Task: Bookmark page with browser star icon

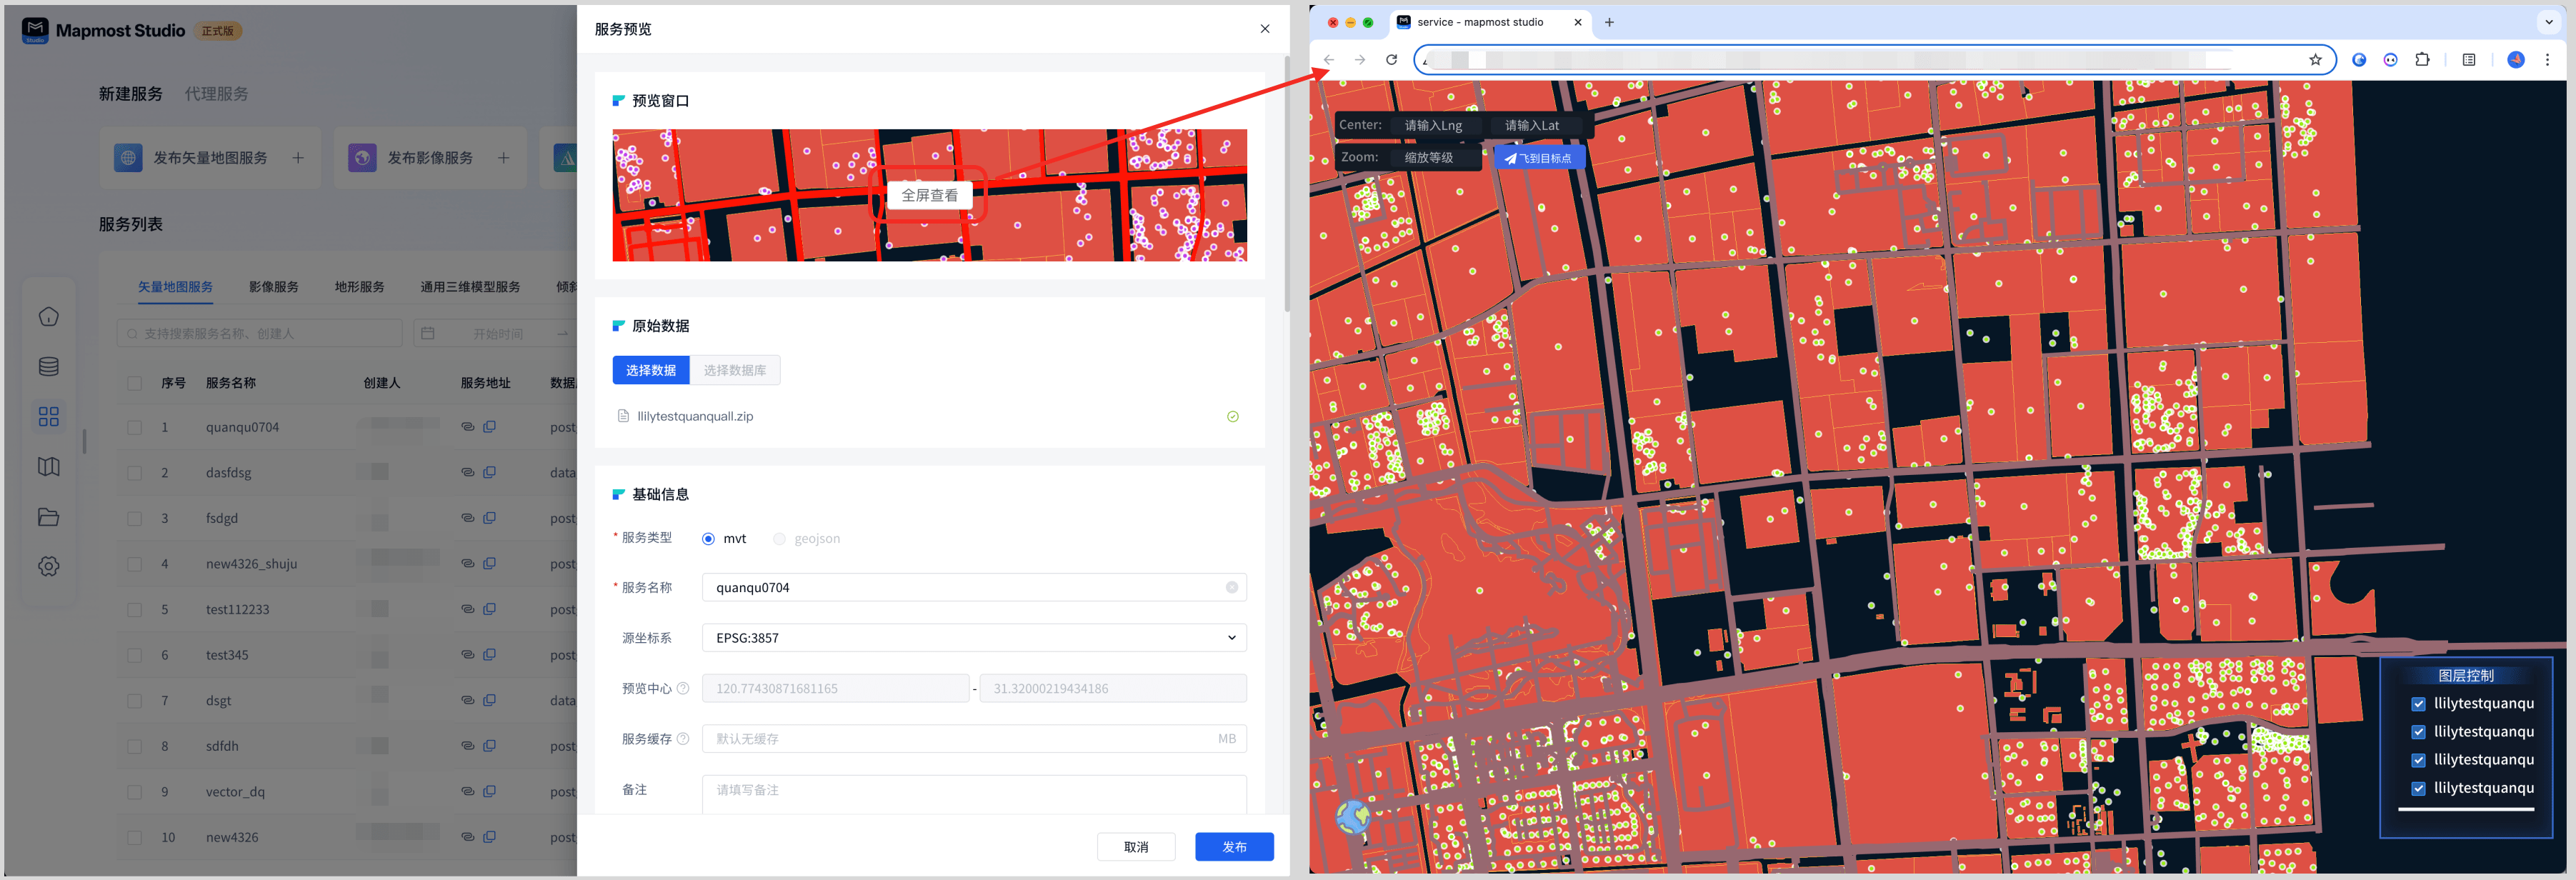Action: tap(2315, 60)
